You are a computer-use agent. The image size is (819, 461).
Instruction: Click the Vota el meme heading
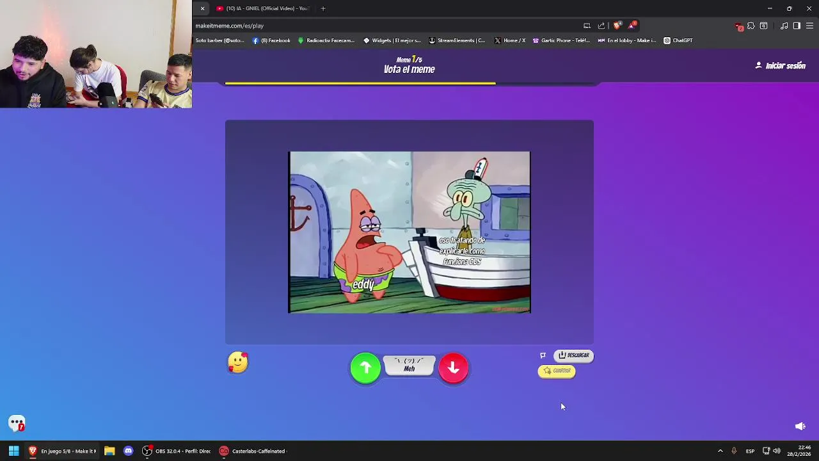[x=409, y=69]
